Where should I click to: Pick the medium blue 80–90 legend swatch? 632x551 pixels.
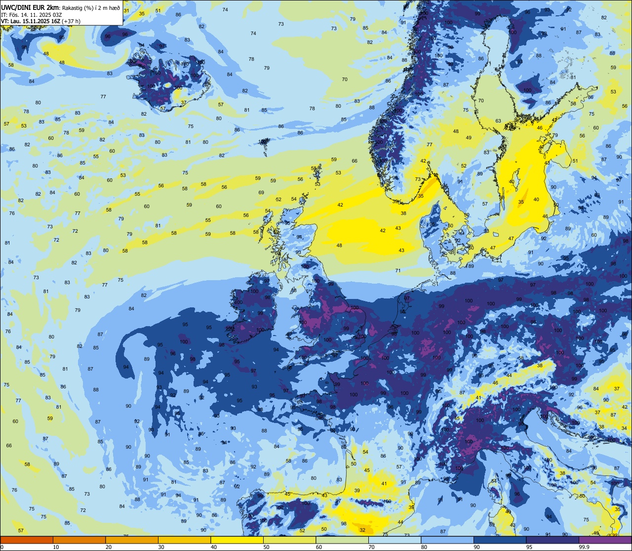(447, 540)
